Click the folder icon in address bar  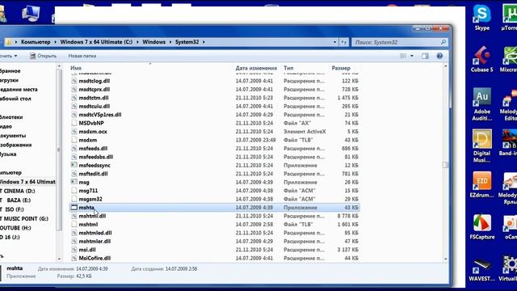tap(9, 42)
